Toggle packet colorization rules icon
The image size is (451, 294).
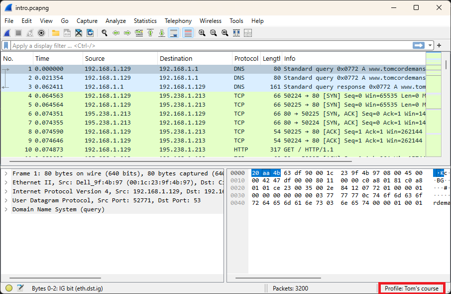(188, 33)
